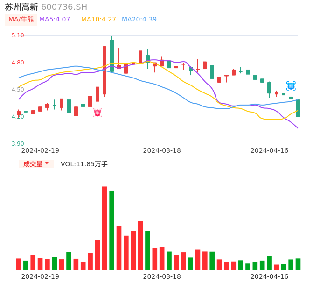Click the 2024-03-18 date label on price chart
Image resolution: width=320 pixels, height=283 pixels.
162,150
